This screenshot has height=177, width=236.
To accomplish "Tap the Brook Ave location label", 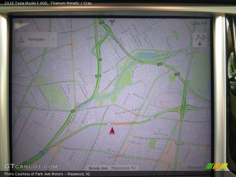I will click(98, 168).
